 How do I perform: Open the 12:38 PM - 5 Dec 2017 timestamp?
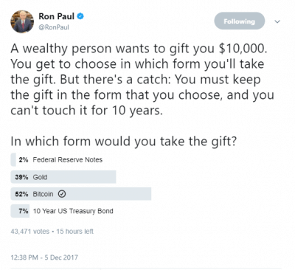click(44, 257)
